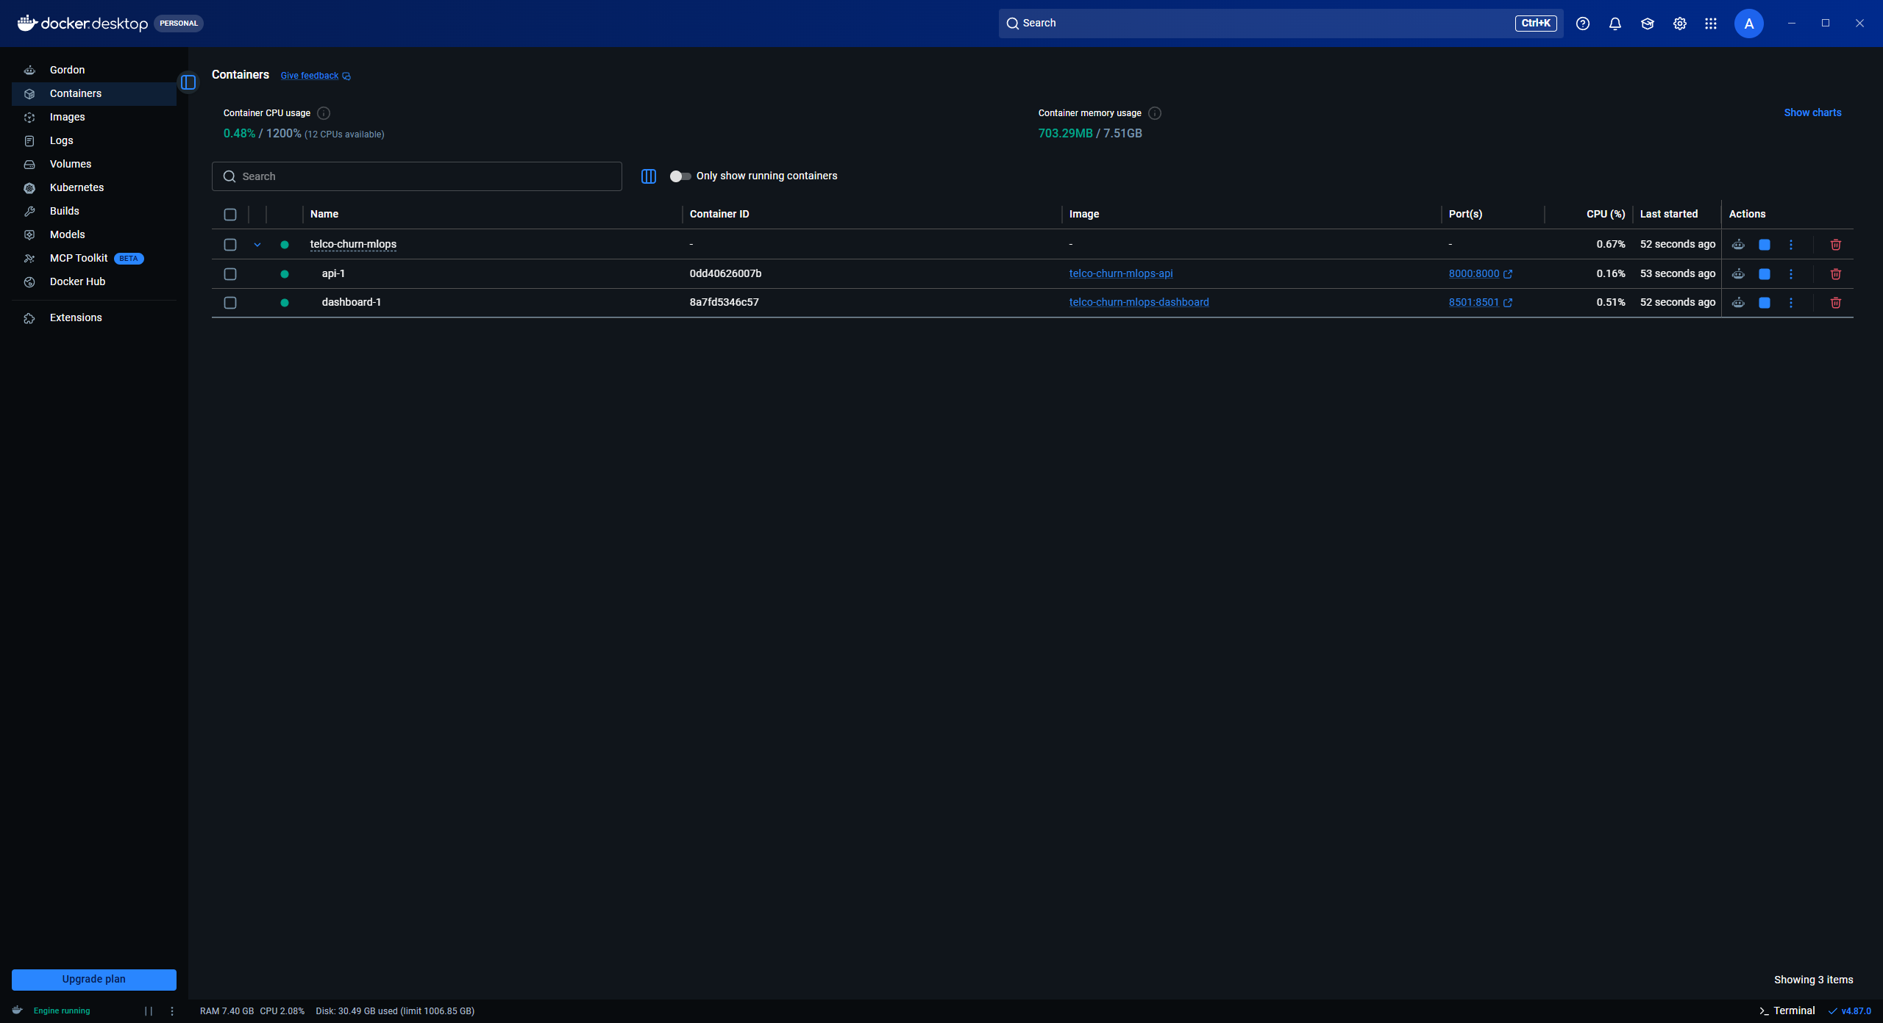Open Extensions in the sidebar
The height and width of the screenshot is (1023, 1883).
[x=94, y=317]
